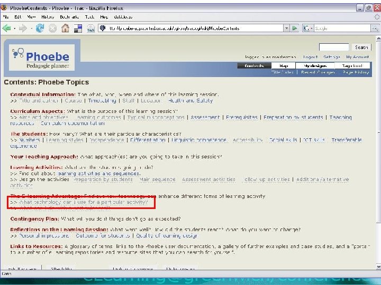Open the Personal impressions link
The image size is (381, 285).
point(44,235)
